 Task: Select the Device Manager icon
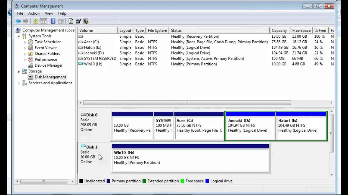pos(30,65)
